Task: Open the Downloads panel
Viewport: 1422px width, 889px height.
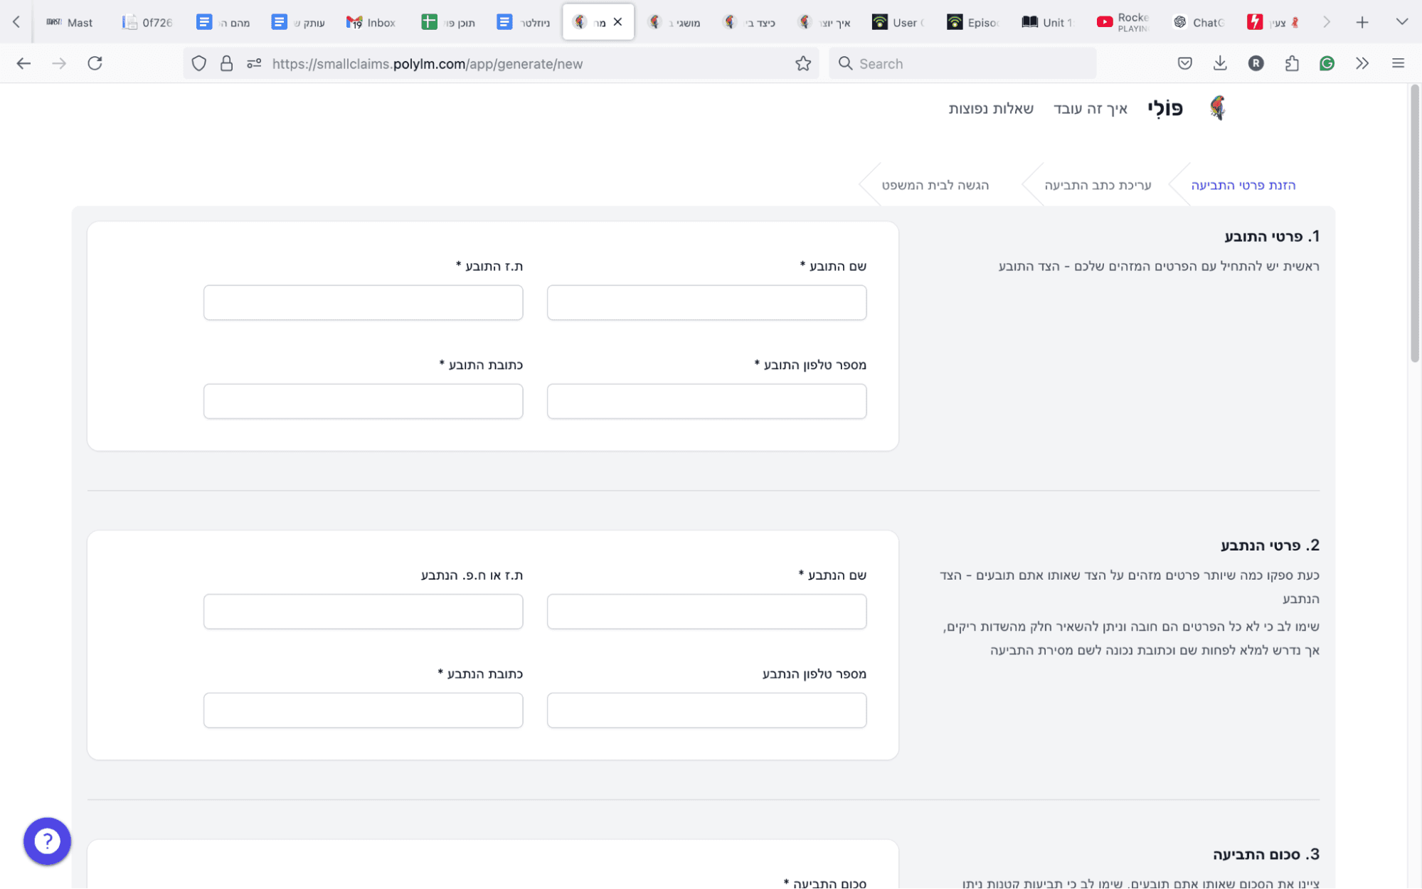Action: click(x=1220, y=63)
